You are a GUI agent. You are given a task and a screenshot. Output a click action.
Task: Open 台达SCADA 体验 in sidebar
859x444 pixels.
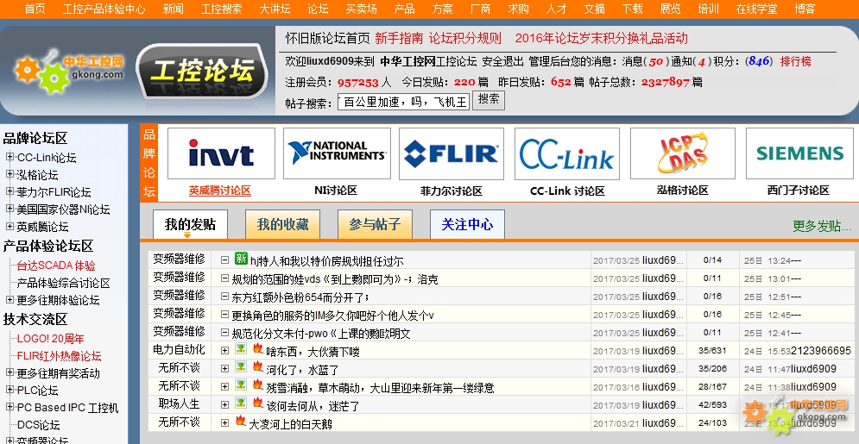point(56,266)
